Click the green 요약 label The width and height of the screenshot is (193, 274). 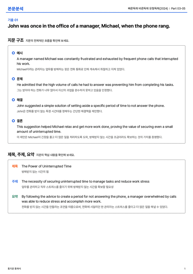[15, 196]
